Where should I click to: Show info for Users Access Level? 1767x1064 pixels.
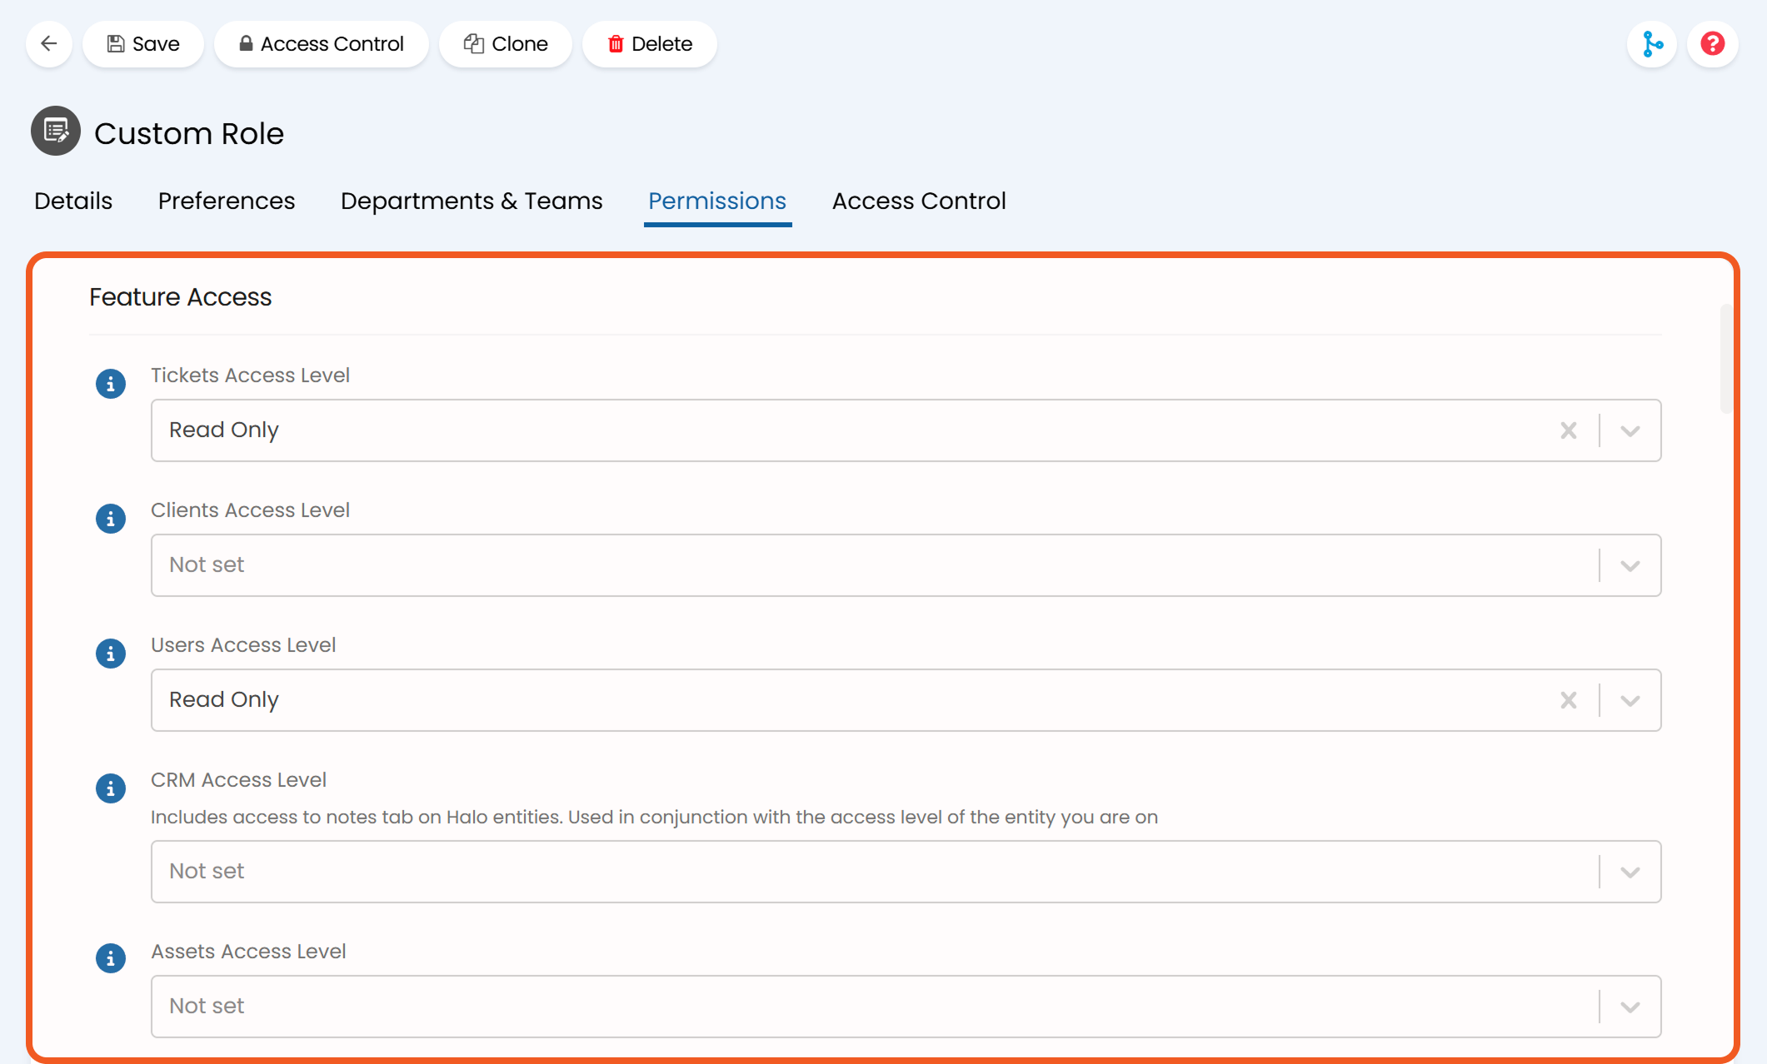click(111, 654)
